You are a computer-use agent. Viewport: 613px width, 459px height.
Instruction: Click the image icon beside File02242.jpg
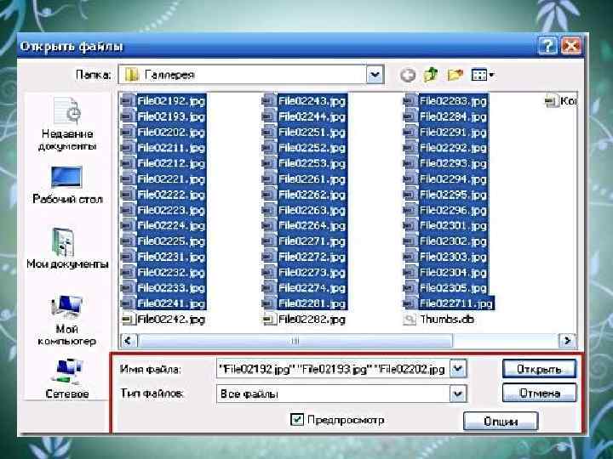click(128, 320)
